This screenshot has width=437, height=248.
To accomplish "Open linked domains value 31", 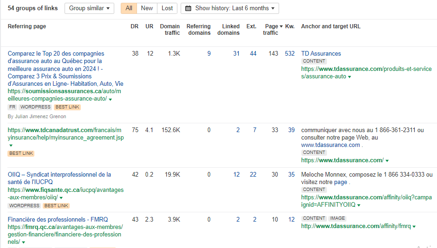I will pos(236,53).
